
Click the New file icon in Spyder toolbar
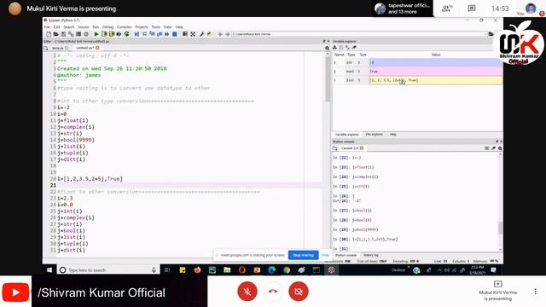pyautogui.click(x=49, y=34)
